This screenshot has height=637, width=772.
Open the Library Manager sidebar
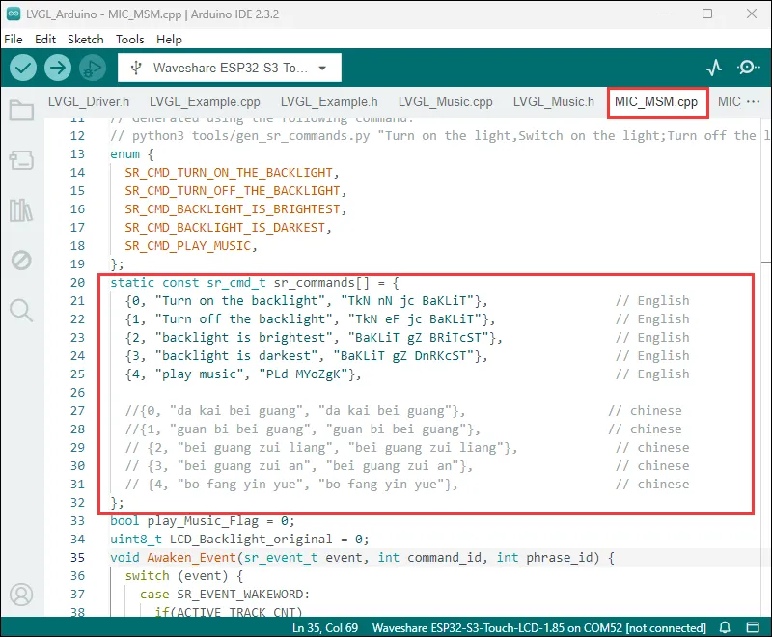coord(20,209)
